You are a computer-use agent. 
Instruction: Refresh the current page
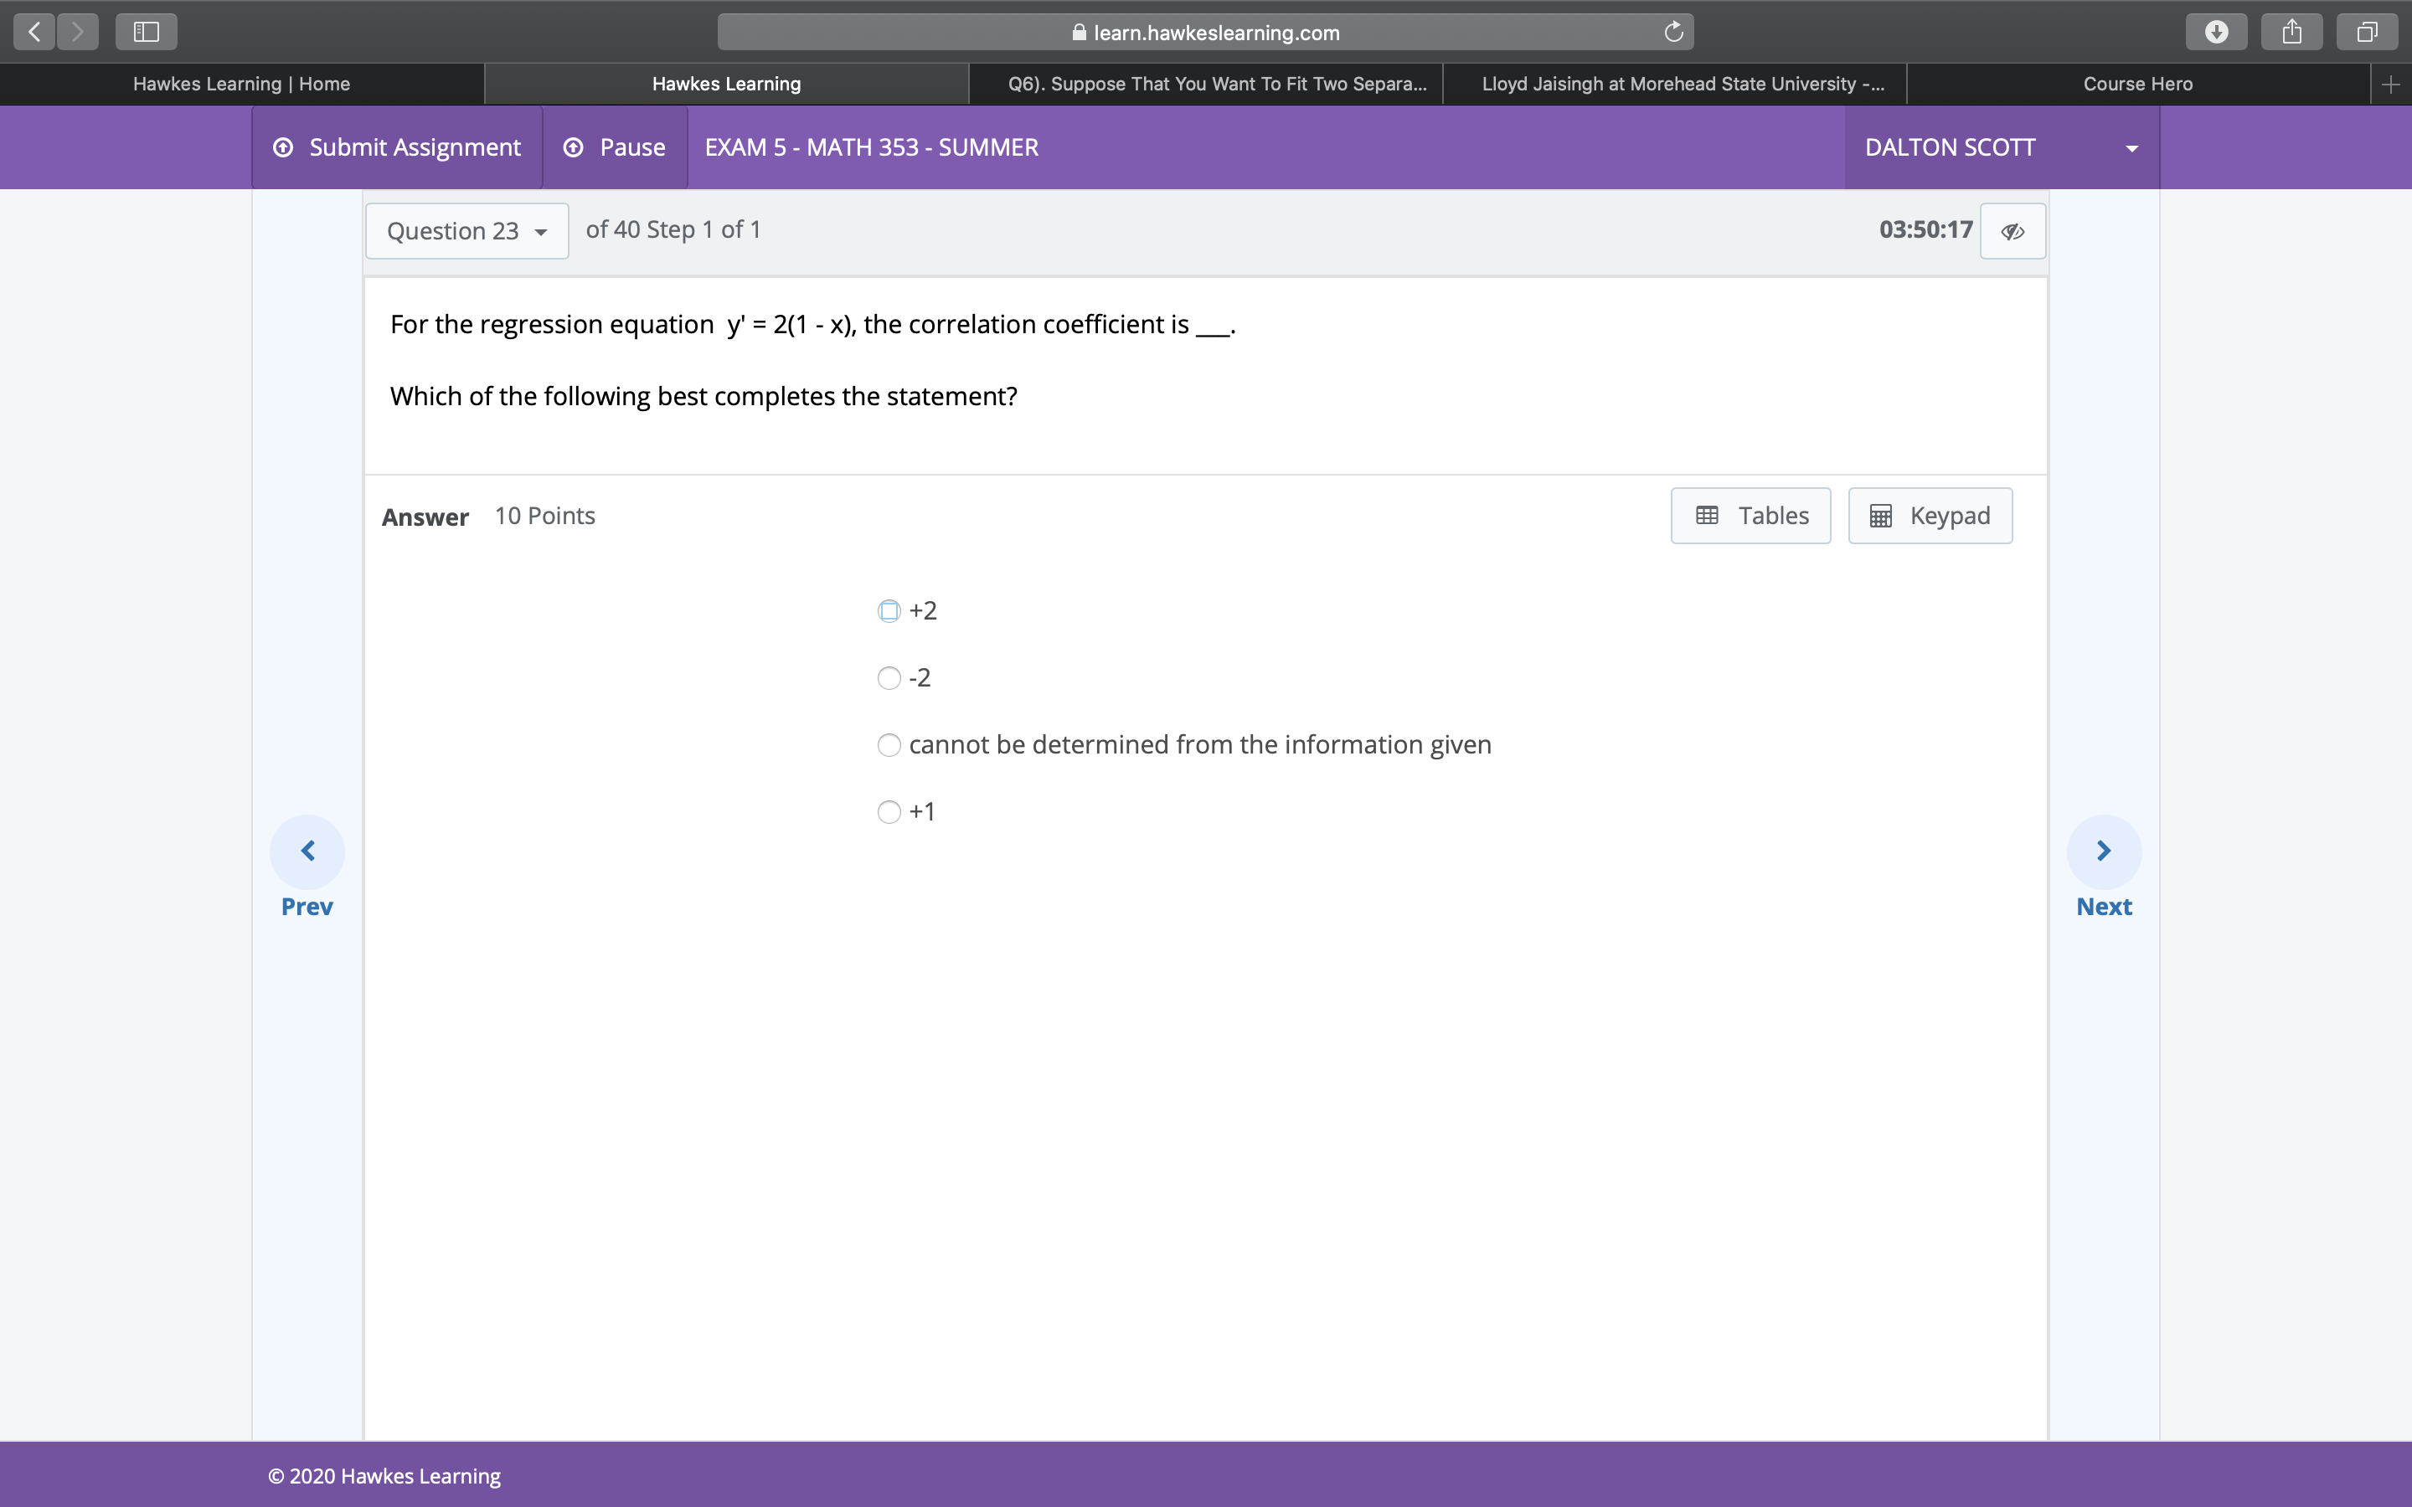[1672, 31]
